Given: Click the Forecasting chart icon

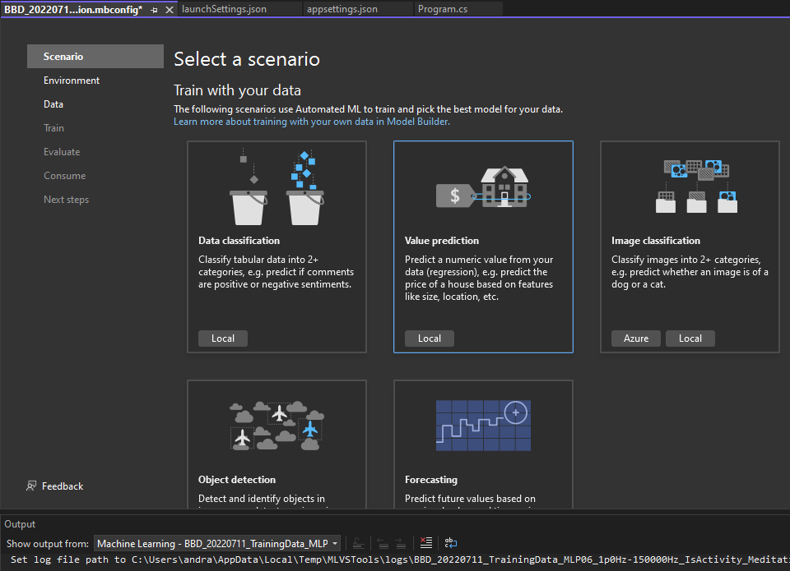Looking at the screenshot, I should point(483,426).
